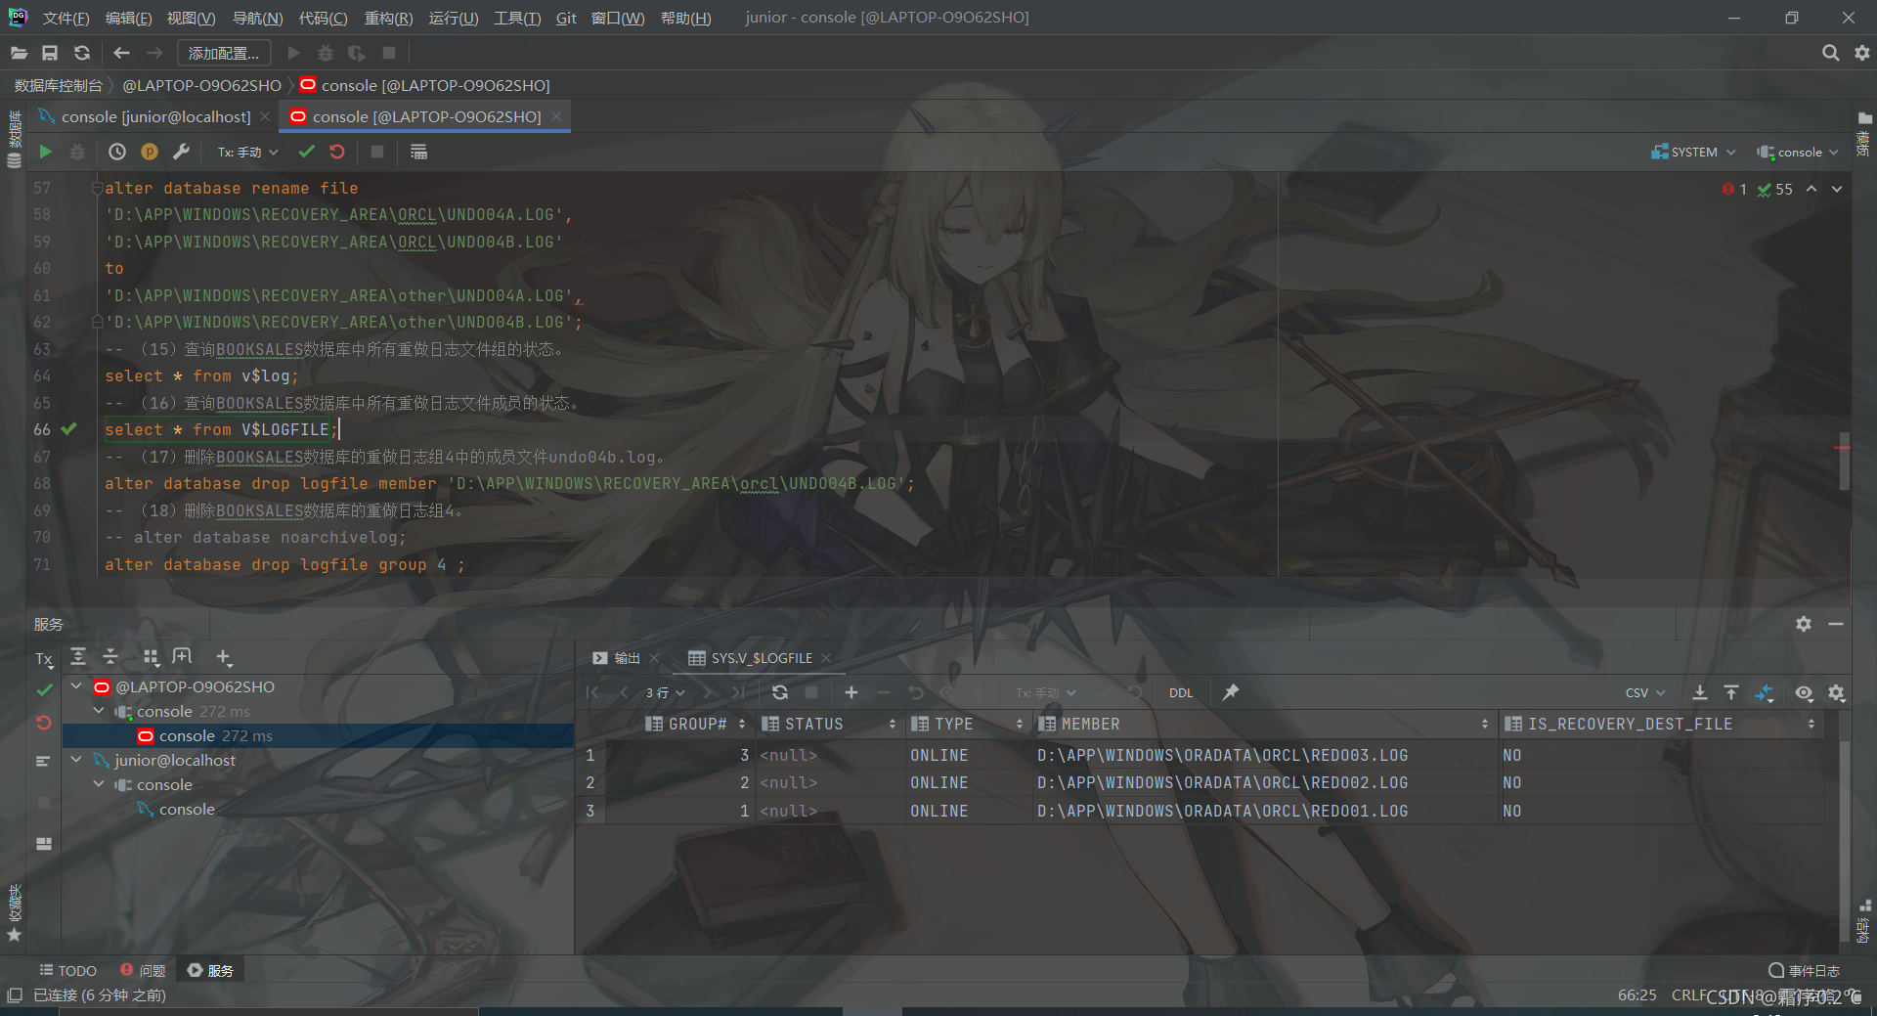The width and height of the screenshot is (1877, 1016).
Task: Fold code block at line 57
Action: coord(96,187)
